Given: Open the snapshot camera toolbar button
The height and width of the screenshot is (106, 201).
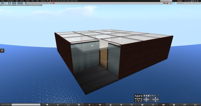Looking at the screenshot, I should 163,105.
